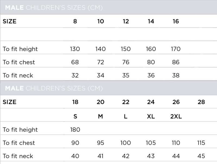Click the 42 neck measurement
The image size is (217, 164).
pyautogui.click(x=126, y=156)
